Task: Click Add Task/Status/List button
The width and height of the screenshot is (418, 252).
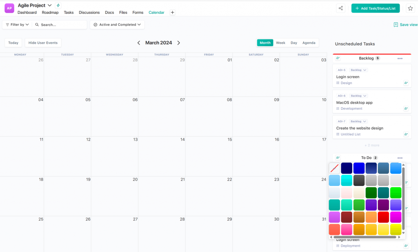Action: pos(375,8)
